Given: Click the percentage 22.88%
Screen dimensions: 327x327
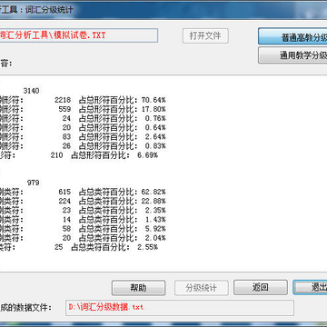Looking at the screenshot, I should [154, 201].
